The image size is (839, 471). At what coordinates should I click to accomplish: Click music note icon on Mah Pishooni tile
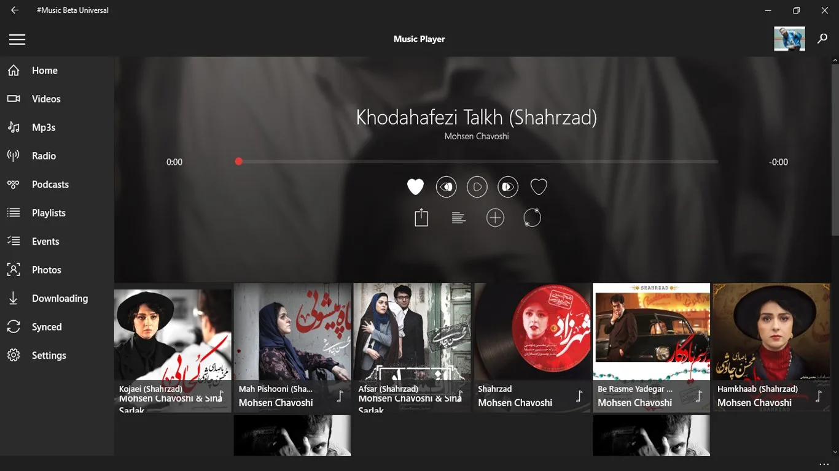point(340,396)
